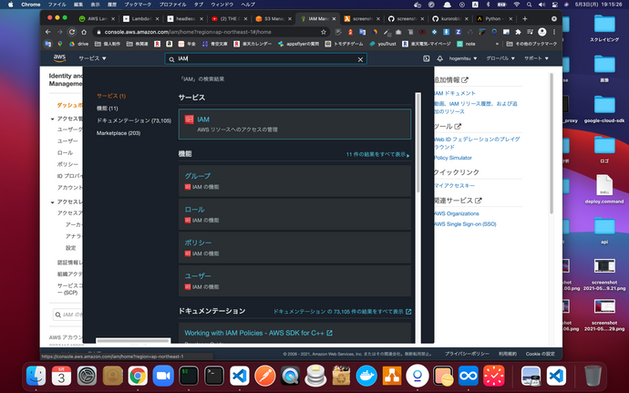Open System Preferences from the Dock
629x393 pixels.
point(87,377)
